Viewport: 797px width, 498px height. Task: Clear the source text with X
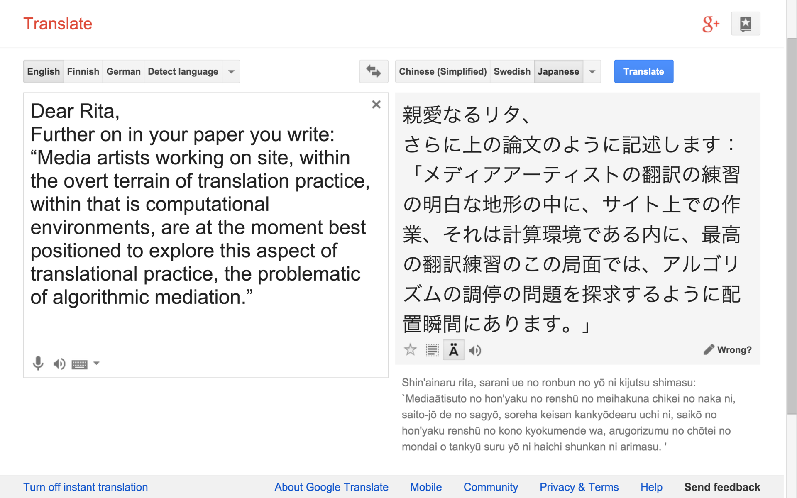pos(376,104)
